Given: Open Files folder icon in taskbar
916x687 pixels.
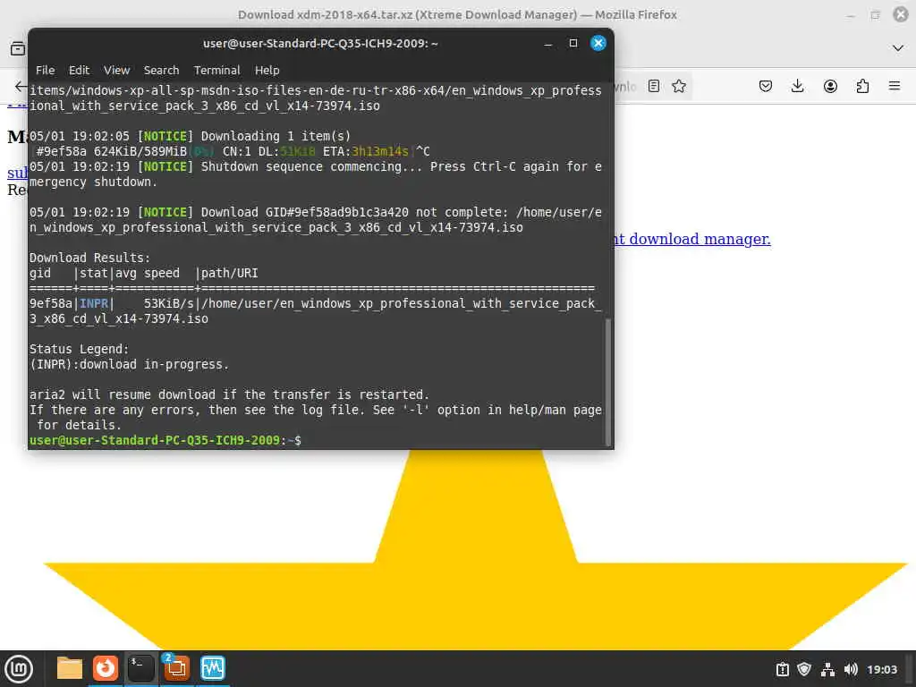Looking at the screenshot, I should (70, 668).
